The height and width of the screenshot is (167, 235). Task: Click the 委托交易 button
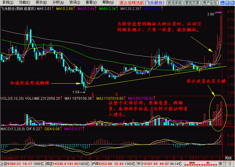pos(192,3)
